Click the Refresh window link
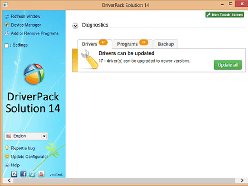The image size is (248, 186). coord(25,16)
